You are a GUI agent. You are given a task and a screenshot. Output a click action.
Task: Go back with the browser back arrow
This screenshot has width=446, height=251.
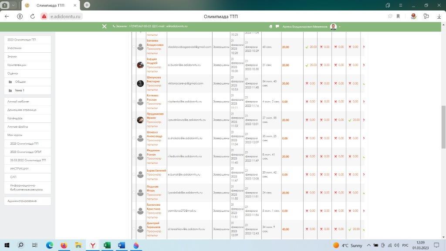[x=7, y=17]
